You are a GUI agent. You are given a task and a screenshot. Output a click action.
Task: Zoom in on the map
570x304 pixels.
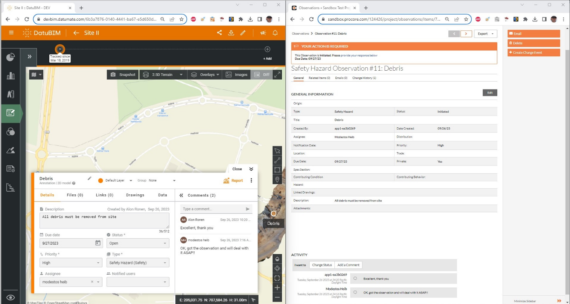(x=277, y=287)
